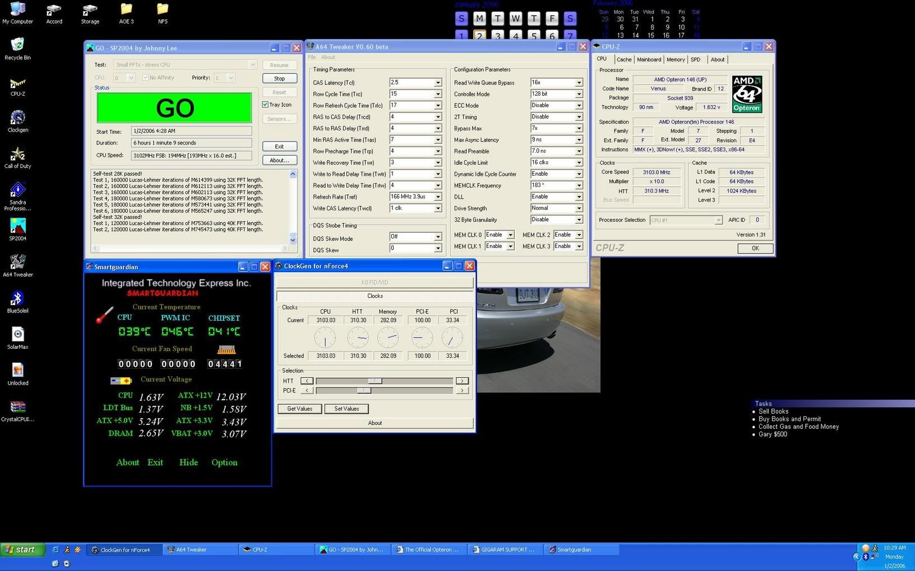Click the Smartguardian thermometer icon
915x571 pixels.
pyautogui.click(x=104, y=315)
